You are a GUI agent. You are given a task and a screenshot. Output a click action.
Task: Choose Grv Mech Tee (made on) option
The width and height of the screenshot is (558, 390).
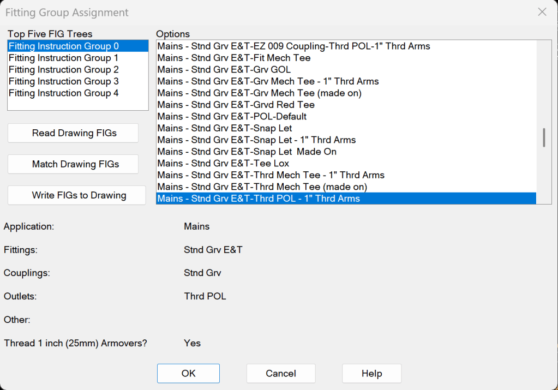tap(346, 93)
